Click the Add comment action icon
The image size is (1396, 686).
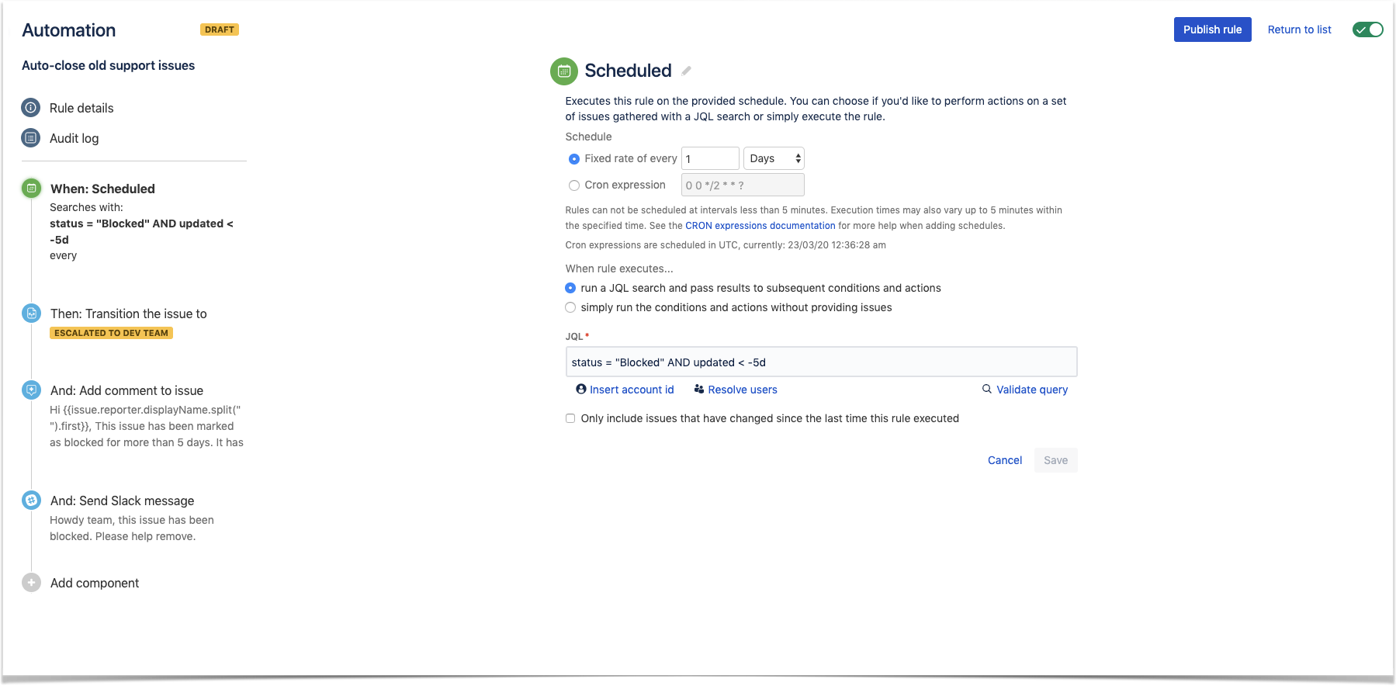click(31, 390)
